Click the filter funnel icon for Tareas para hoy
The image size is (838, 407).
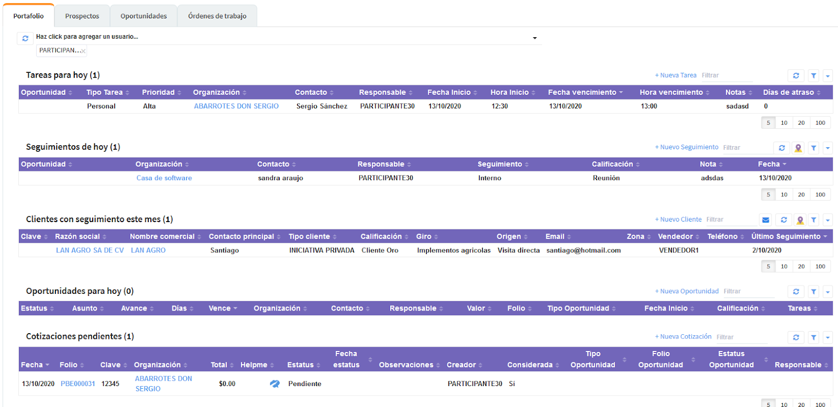(x=813, y=75)
